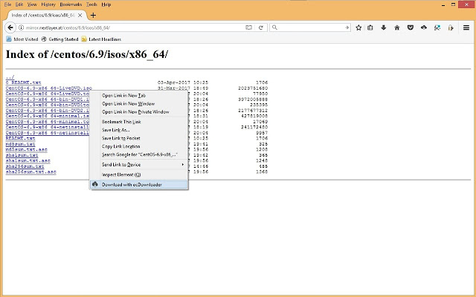Click the file size 241172480
This screenshot has width=476, height=297.
[254, 127]
